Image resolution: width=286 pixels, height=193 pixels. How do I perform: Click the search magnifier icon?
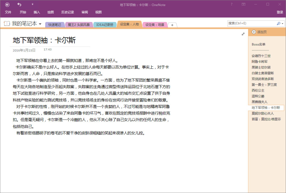point(278,23)
